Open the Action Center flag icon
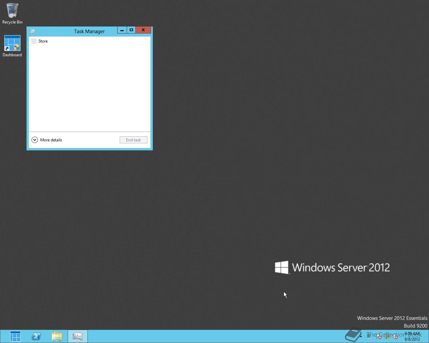The width and height of the screenshot is (429, 343). click(379, 336)
